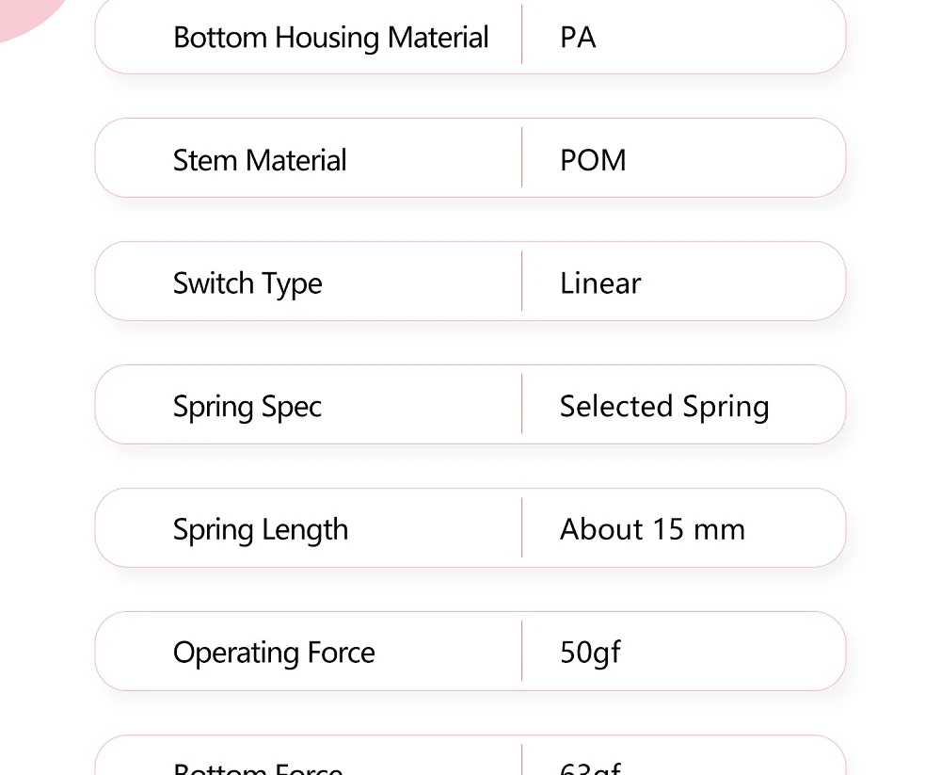
Task: Select the 63gf bottom force value
Action: pyautogui.click(x=590, y=768)
